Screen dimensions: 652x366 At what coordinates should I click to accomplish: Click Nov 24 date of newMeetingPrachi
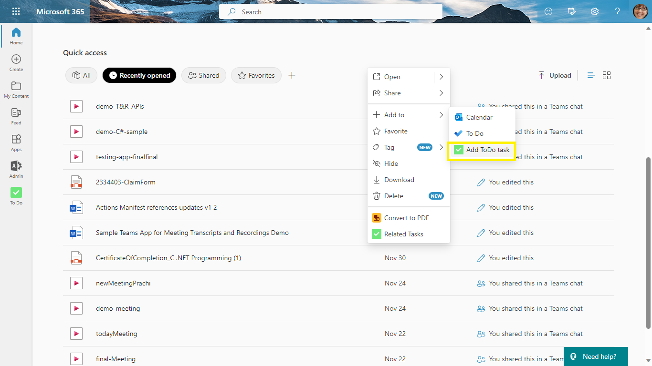coord(395,283)
